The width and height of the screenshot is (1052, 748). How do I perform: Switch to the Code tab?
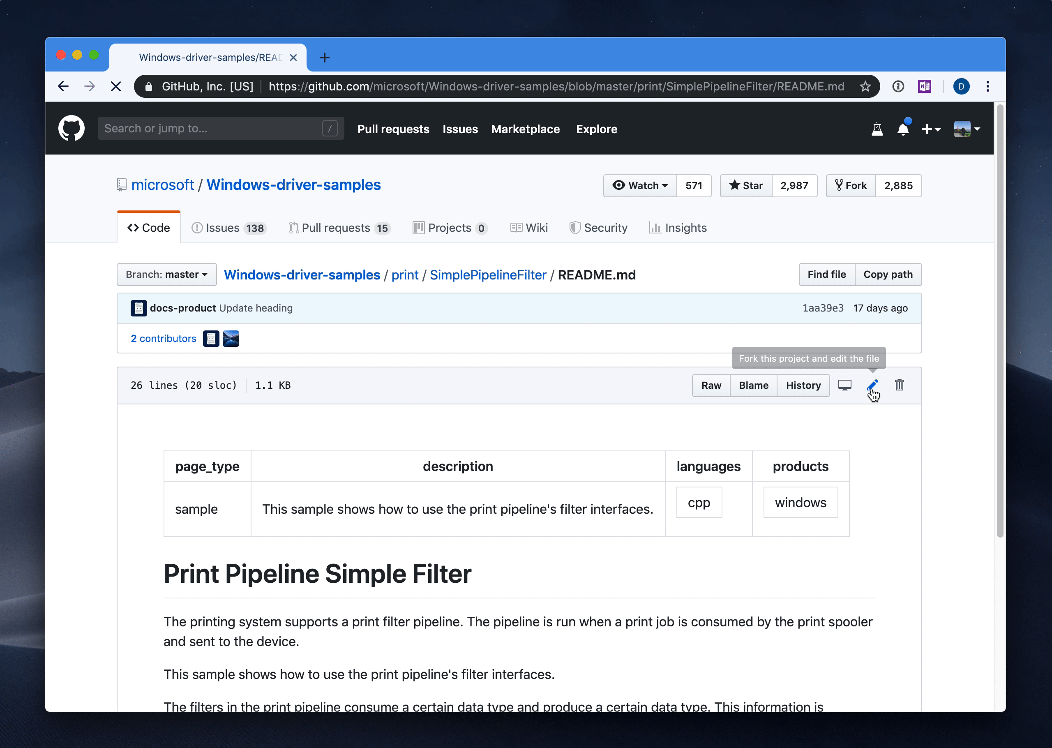click(149, 228)
